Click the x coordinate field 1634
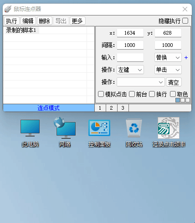 130,33
